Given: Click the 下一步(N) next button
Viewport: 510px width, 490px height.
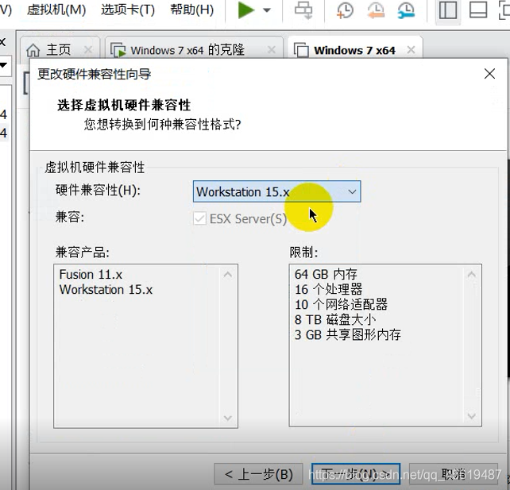Looking at the screenshot, I should point(356,474).
